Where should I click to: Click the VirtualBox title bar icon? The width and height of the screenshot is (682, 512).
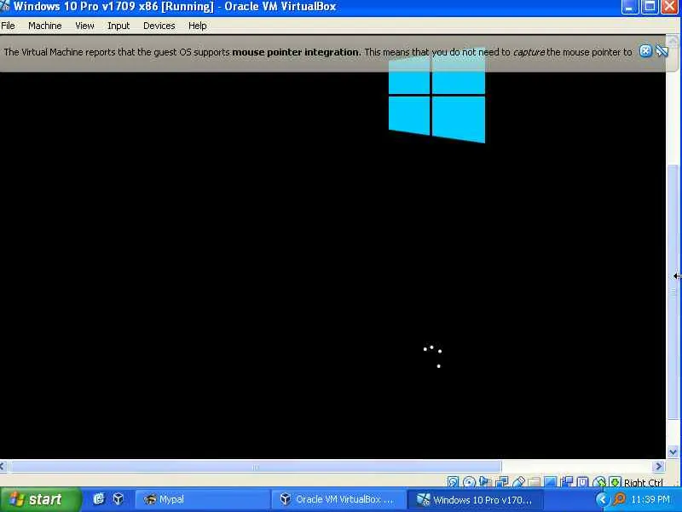5,6
